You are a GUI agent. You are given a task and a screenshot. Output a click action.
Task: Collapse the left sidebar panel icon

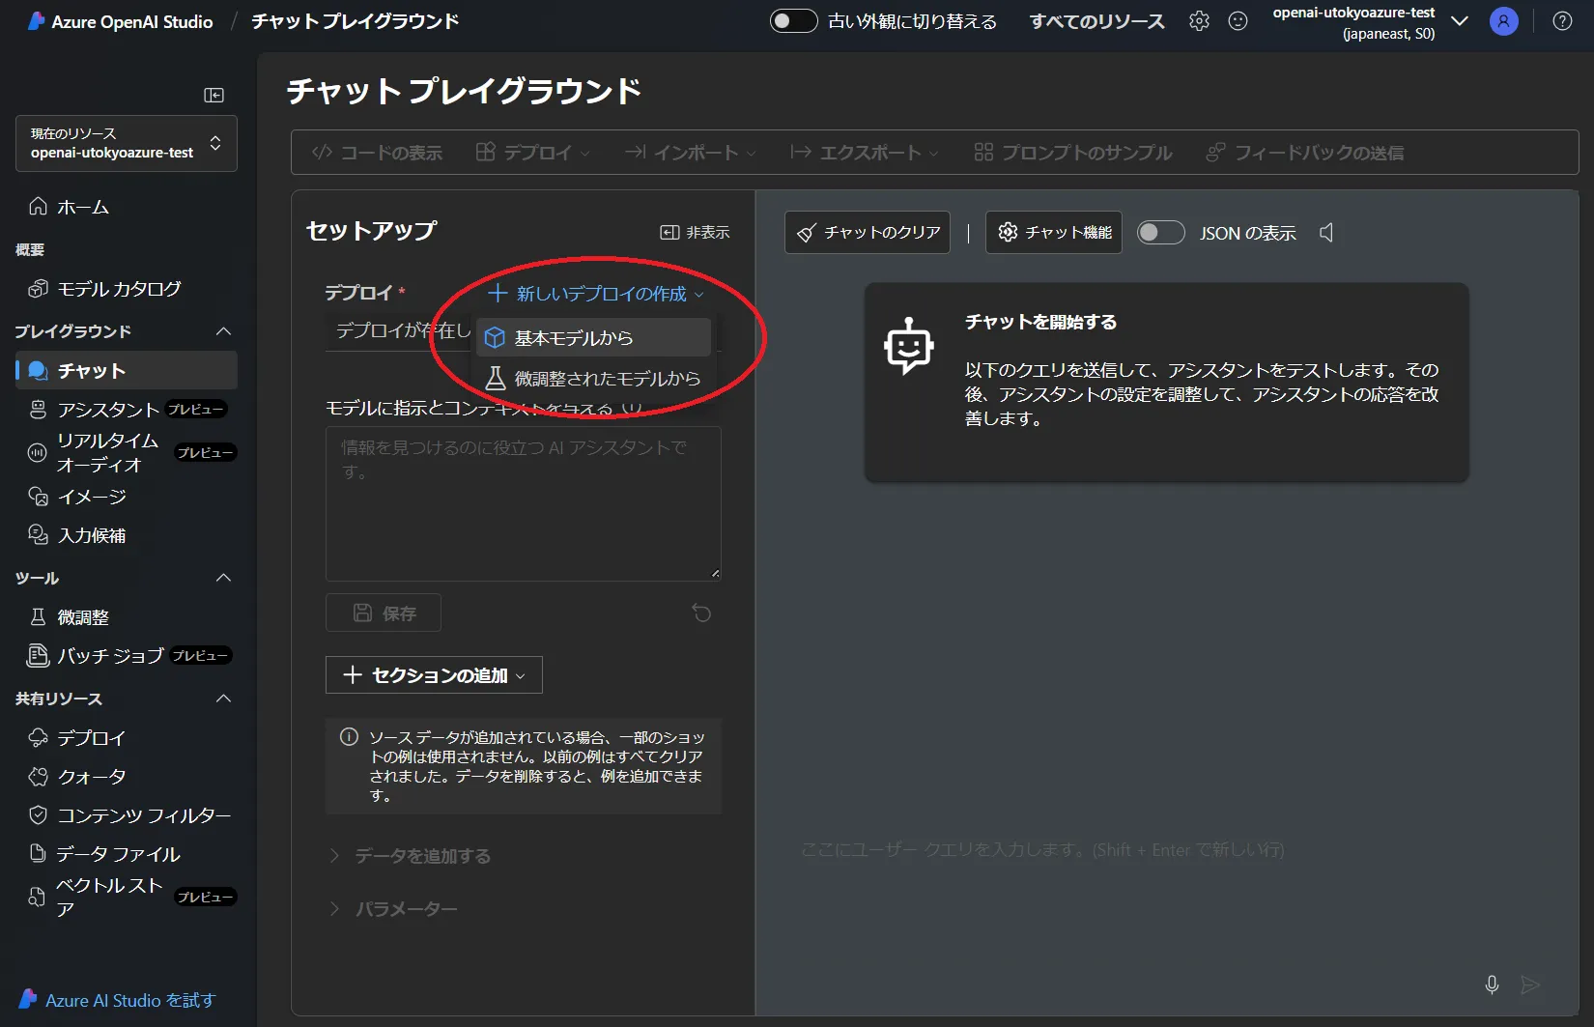214,95
